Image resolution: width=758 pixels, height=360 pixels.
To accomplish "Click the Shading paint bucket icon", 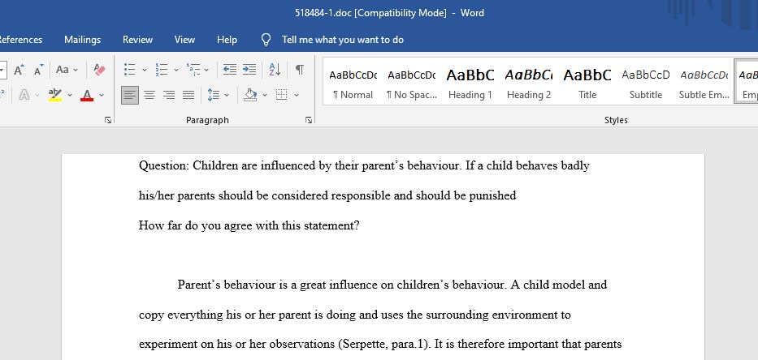I will (x=250, y=95).
